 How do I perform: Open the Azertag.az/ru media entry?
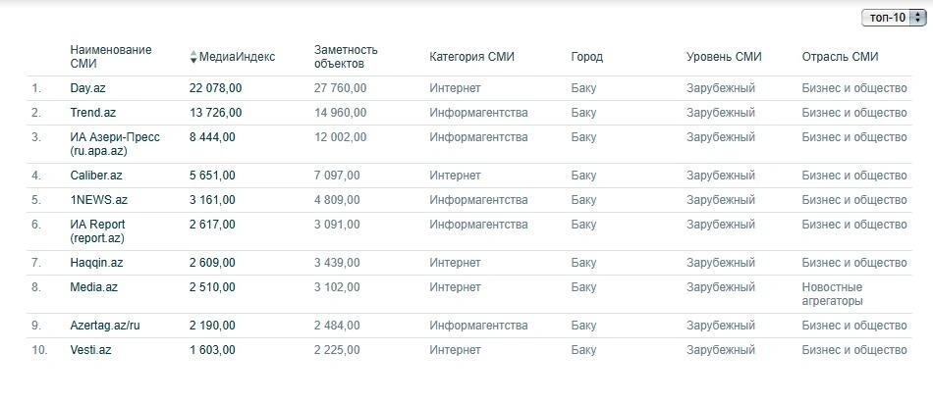point(105,327)
